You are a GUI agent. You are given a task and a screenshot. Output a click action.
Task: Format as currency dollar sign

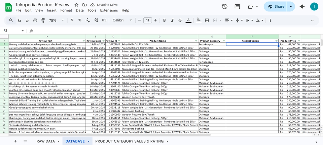[x=72, y=20]
